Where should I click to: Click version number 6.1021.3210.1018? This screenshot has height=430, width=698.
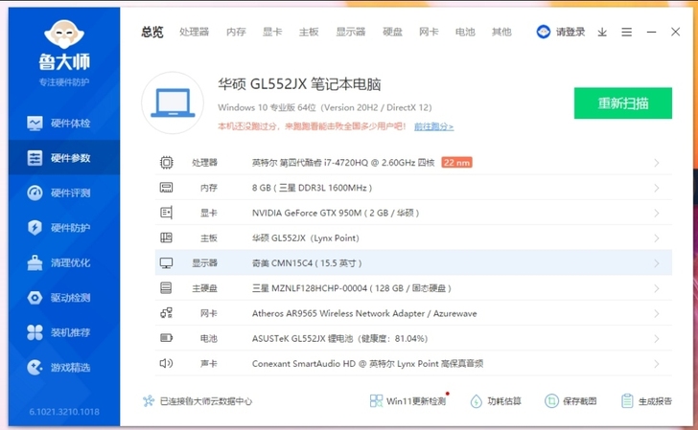(64, 412)
